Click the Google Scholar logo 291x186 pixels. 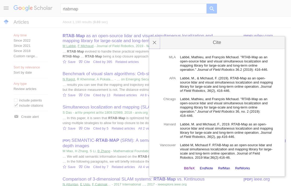[33, 8]
